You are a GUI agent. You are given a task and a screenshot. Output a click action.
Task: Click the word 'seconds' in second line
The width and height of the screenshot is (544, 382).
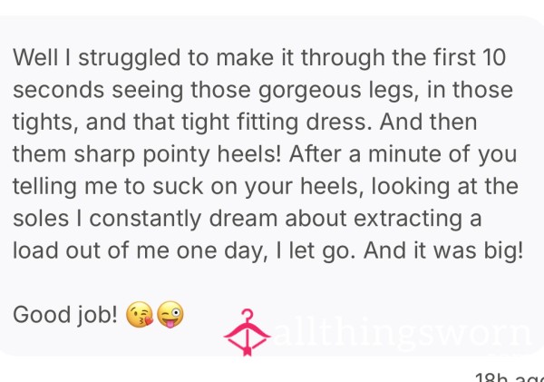[x=58, y=90]
